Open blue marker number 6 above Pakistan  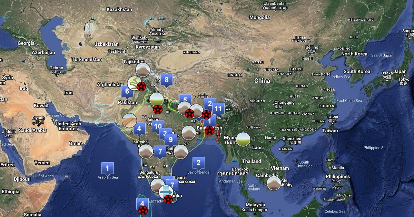click(127, 92)
